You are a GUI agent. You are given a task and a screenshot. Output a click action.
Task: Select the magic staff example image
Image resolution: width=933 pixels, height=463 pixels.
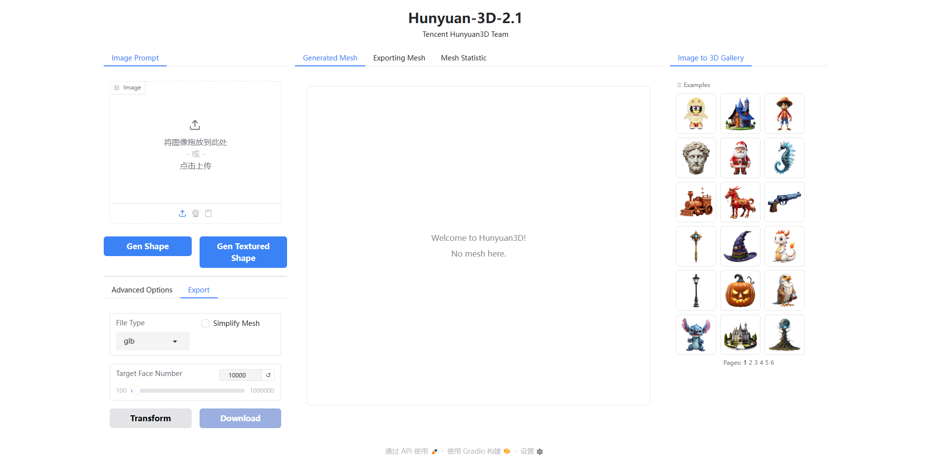(696, 246)
